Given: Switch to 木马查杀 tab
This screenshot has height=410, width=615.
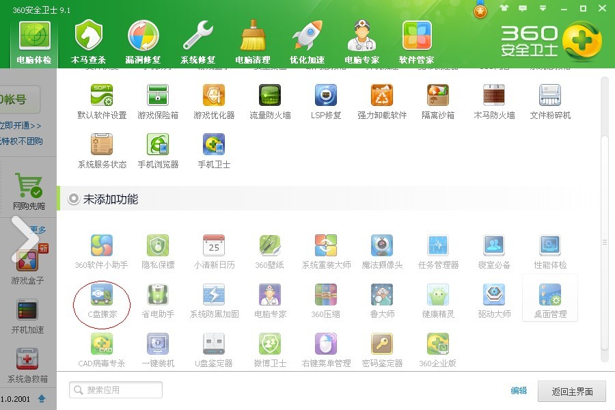Looking at the screenshot, I should pyautogui.click(x=89, y=43).
